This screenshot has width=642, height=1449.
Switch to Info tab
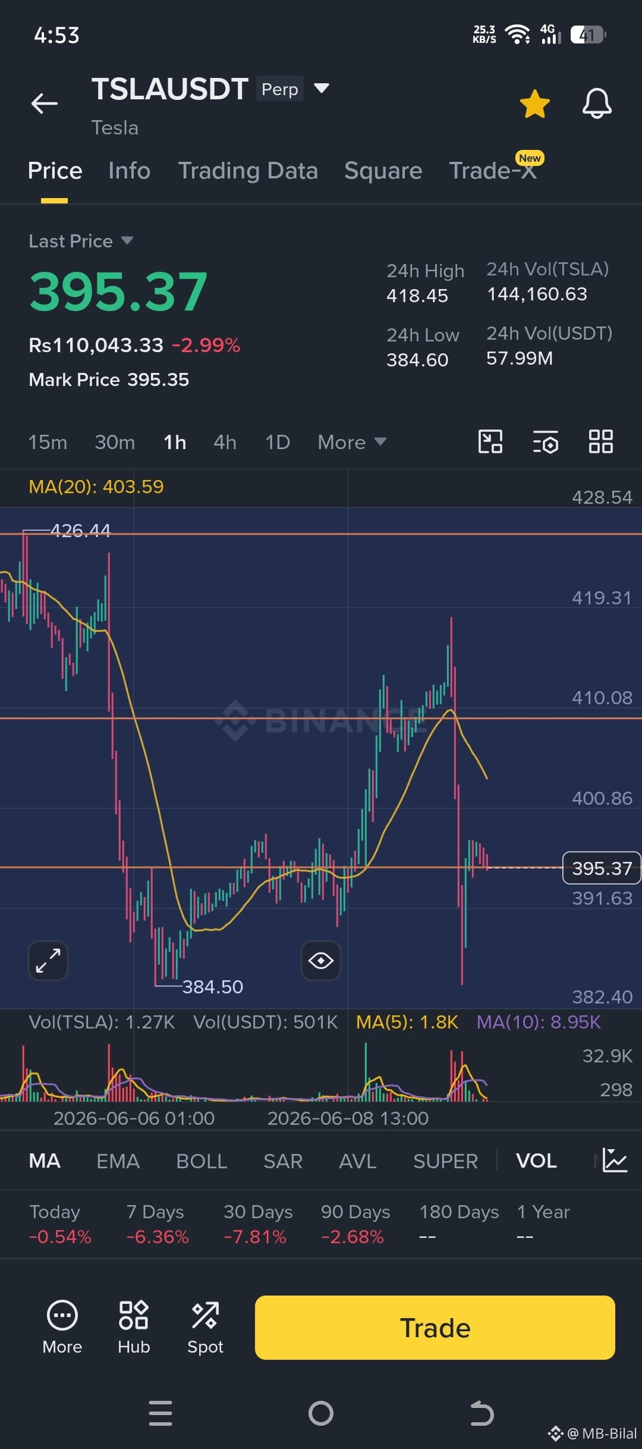pos(130,171)
